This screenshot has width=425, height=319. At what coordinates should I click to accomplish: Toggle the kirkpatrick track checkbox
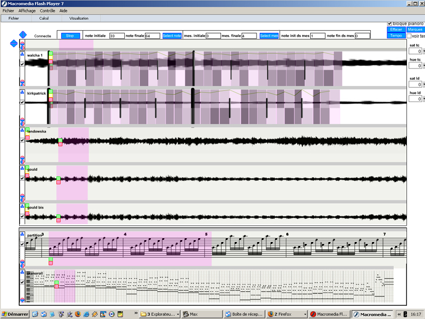coord(22,102)
